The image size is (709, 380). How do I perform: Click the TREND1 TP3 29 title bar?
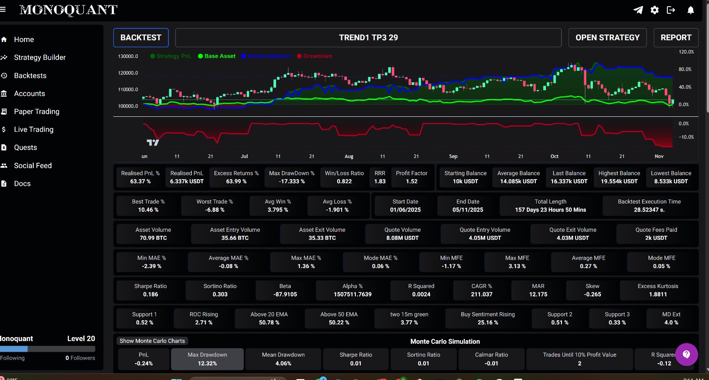(368, 38)
